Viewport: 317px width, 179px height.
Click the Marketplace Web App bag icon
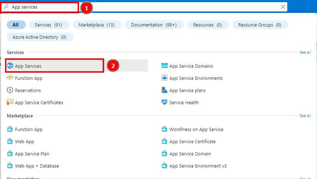10,142
